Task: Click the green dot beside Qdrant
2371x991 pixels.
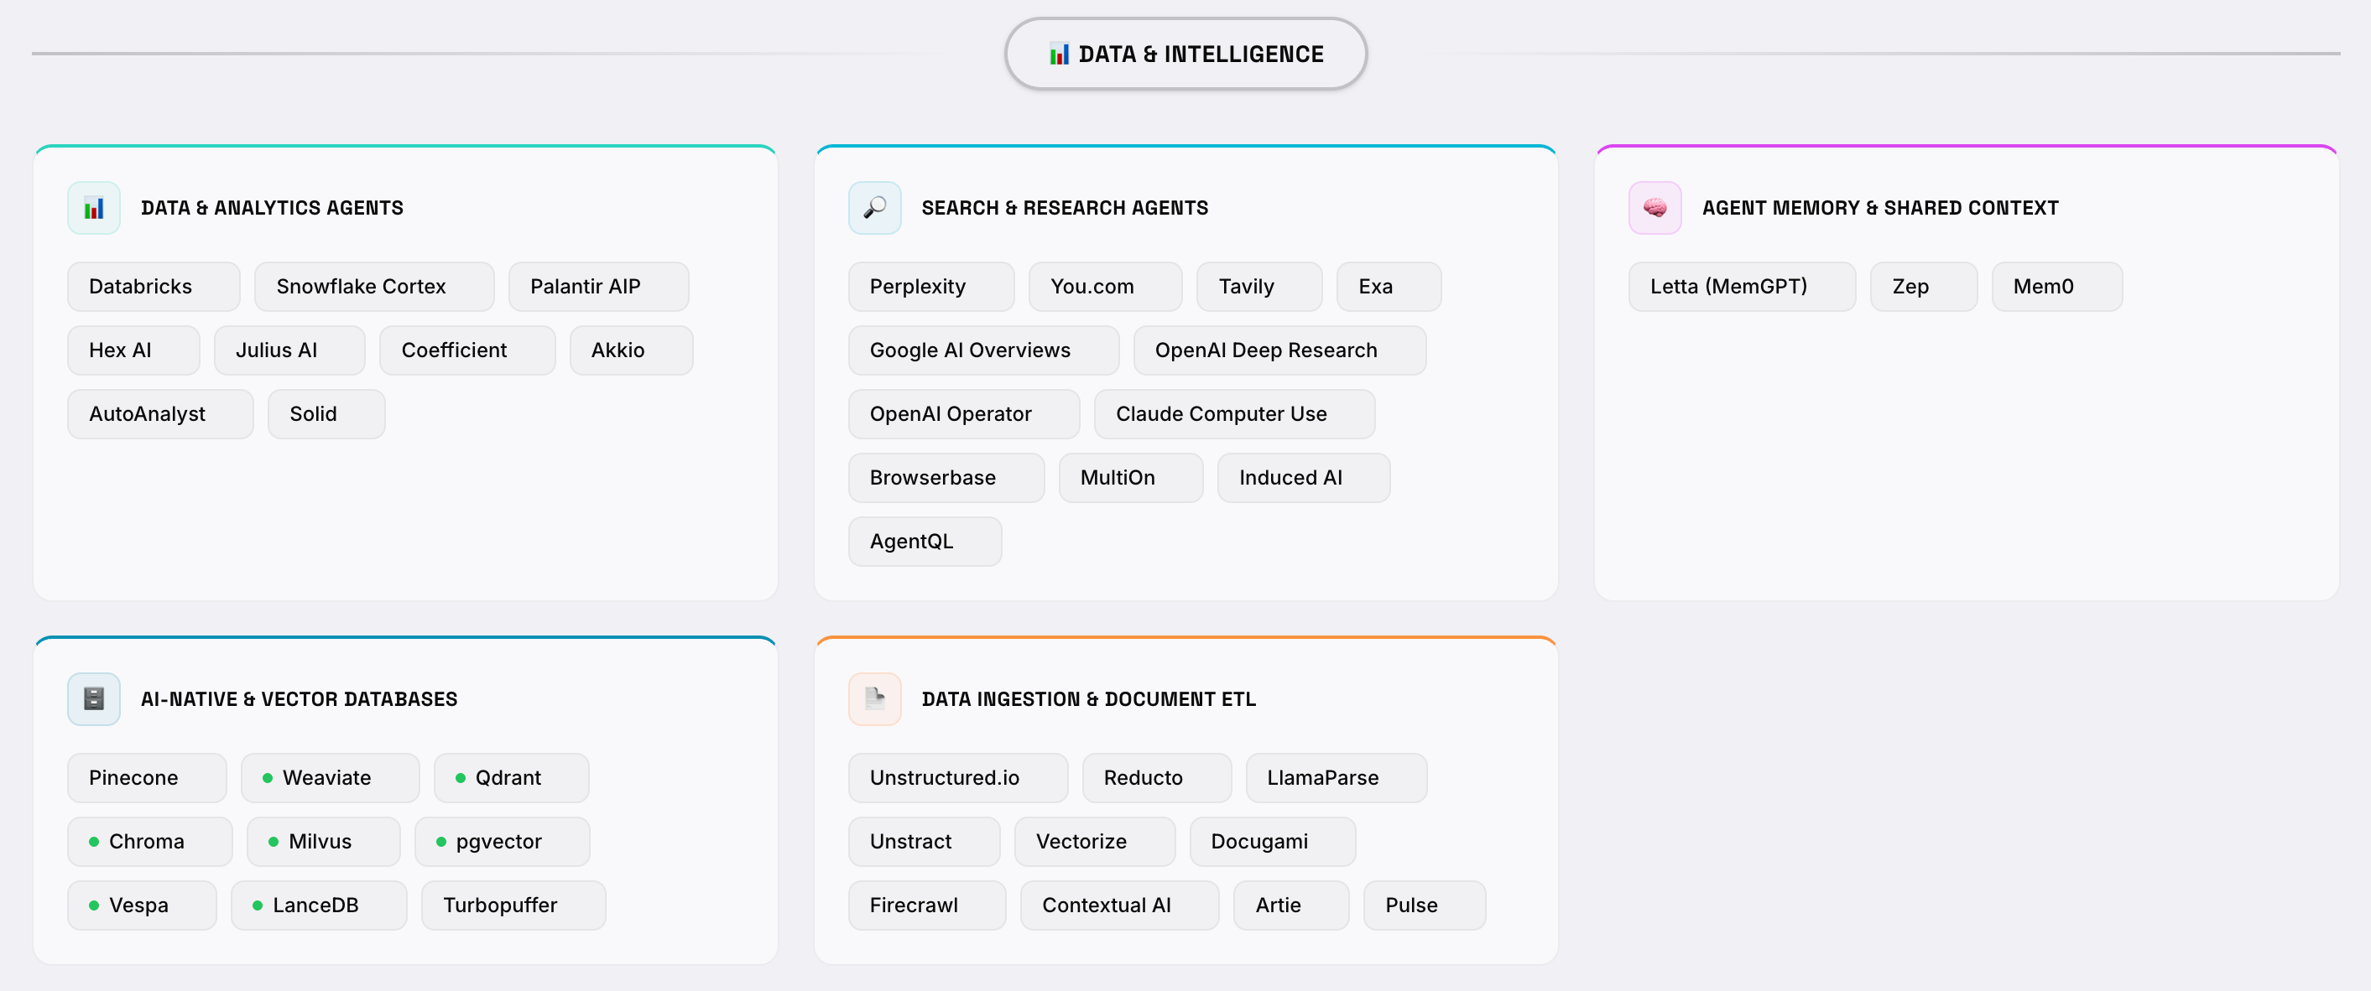Action: [461, 777]
